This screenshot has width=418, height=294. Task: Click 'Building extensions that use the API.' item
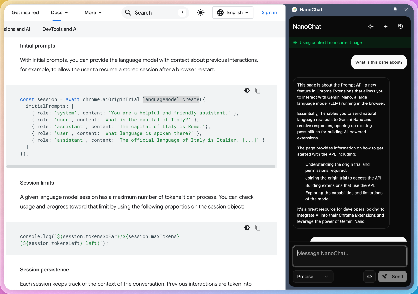coord(340,185)
